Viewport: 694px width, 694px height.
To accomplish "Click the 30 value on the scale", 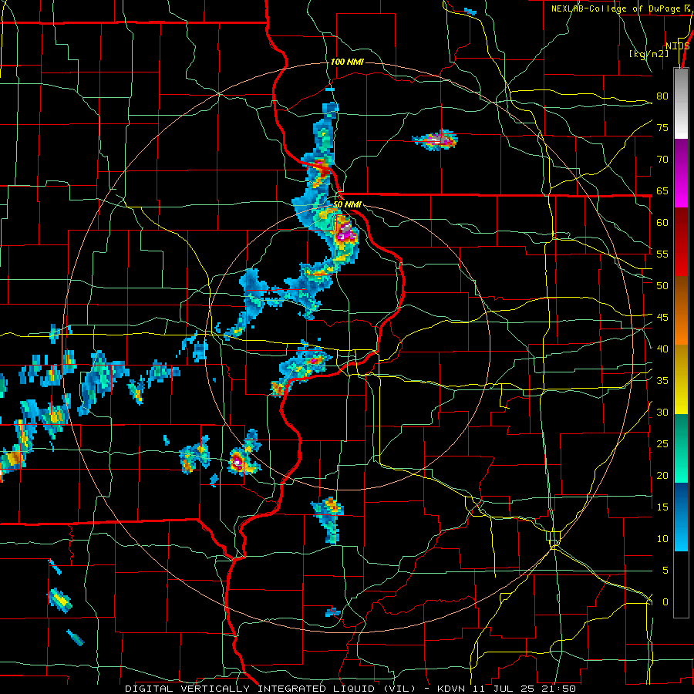I will click(662, 412).
